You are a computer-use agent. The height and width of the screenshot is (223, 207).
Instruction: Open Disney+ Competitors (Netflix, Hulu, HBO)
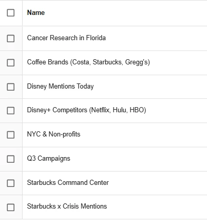(x=86, y=110)
